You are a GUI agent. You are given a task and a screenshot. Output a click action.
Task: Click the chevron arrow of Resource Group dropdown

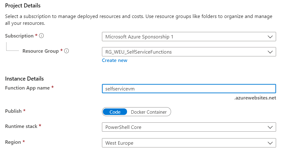point(270,52)
